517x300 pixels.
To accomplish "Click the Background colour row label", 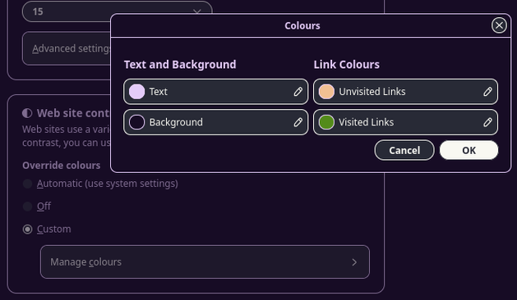I will click(x=176, y=122).
